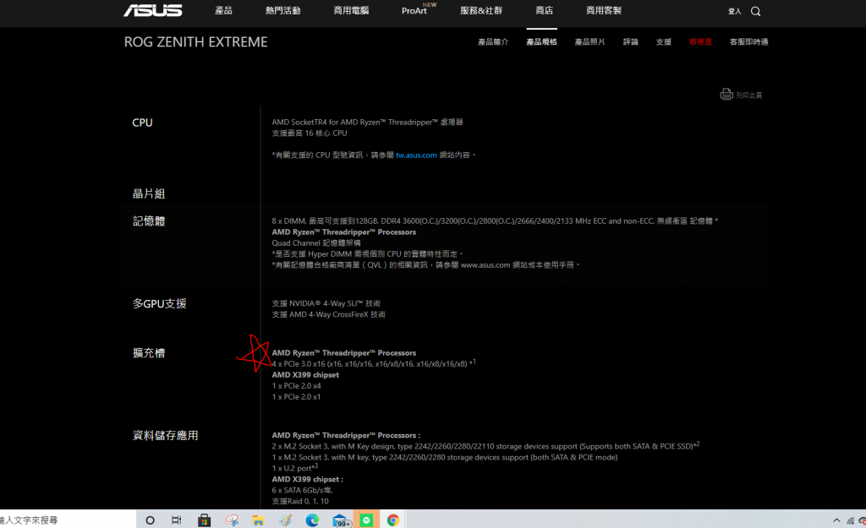
Task: Open 熱門活動 menu
Action: tap(282, 10)
